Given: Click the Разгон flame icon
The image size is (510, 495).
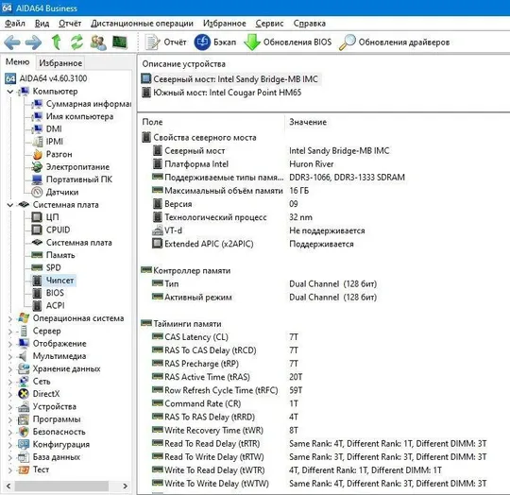Looking at the screenshot, I should pyautogui.click(x=37, y=154).
